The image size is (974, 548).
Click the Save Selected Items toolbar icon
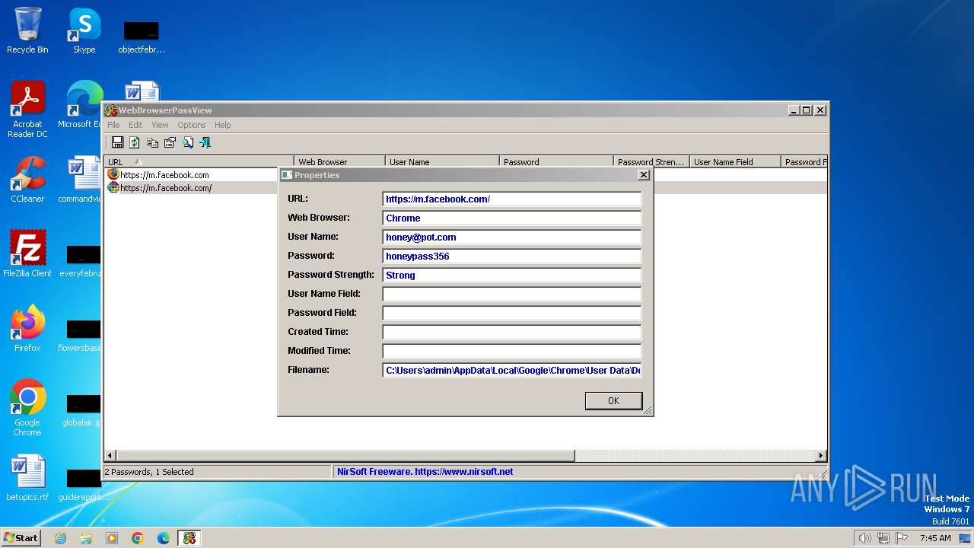point(118,142)
